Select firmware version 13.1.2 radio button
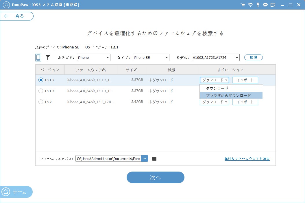 (x=41, y=80)
